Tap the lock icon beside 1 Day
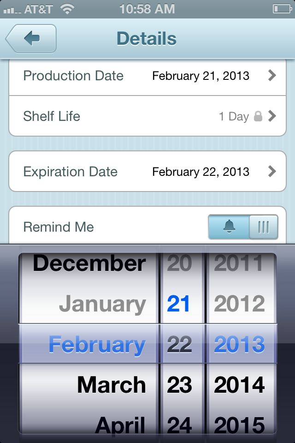295x443 pixels. point(258,116)
